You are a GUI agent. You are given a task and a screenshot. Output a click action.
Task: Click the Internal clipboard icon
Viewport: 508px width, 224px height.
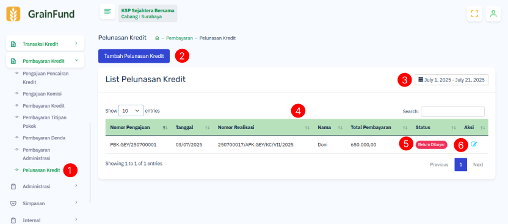tap(13, 220)
